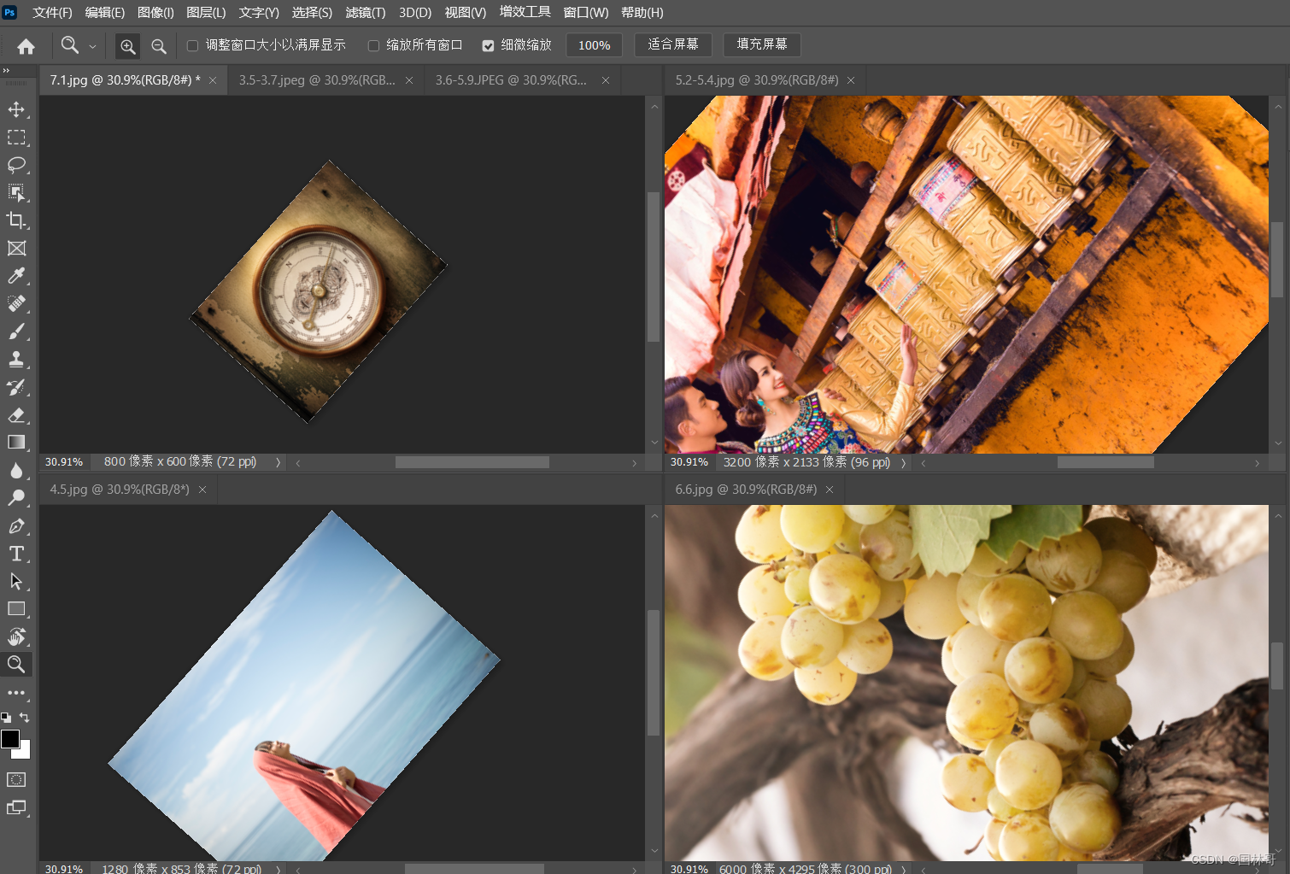Screen dimensions: 1290x874
Task: Click the 100% zoom button
Action: tap(594, 45)
